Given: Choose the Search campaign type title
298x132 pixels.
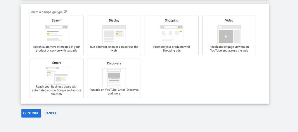Looking at the screenshot, I should 56,20.
